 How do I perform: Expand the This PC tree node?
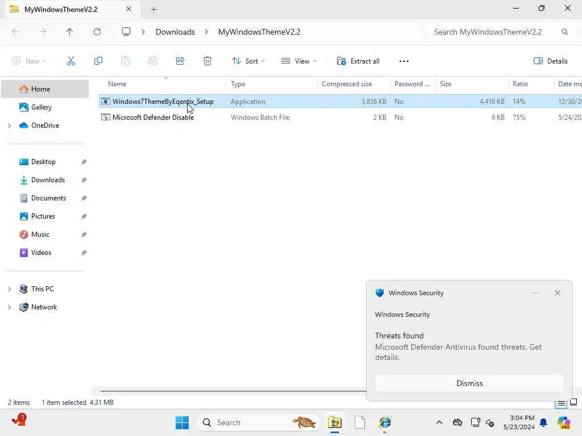[x=10, y=289]
